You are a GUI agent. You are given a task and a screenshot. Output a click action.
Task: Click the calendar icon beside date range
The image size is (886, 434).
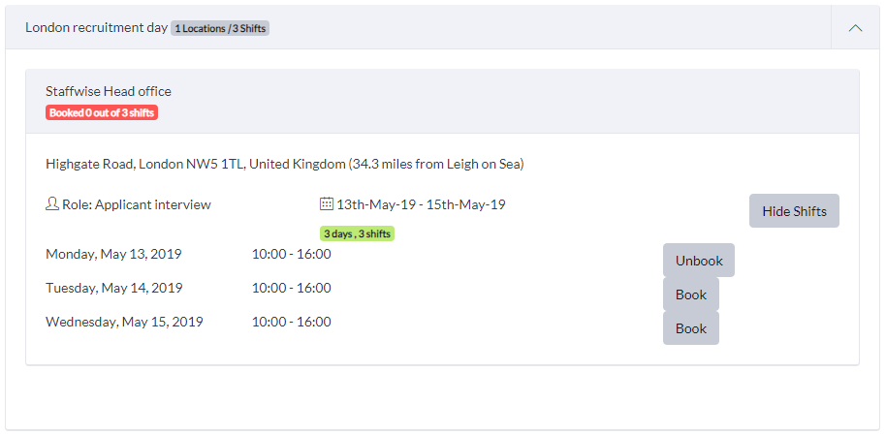[x=326, y=203]
